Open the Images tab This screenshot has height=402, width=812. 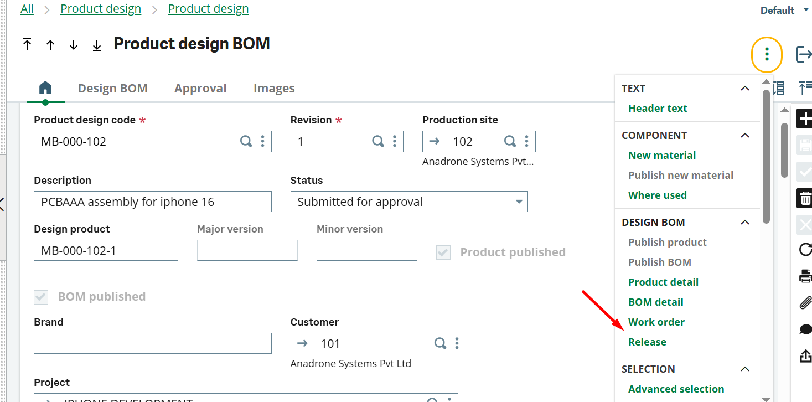[274, 88]
